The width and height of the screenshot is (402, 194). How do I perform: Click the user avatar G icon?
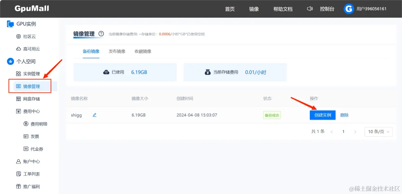[x=349, y=9]
